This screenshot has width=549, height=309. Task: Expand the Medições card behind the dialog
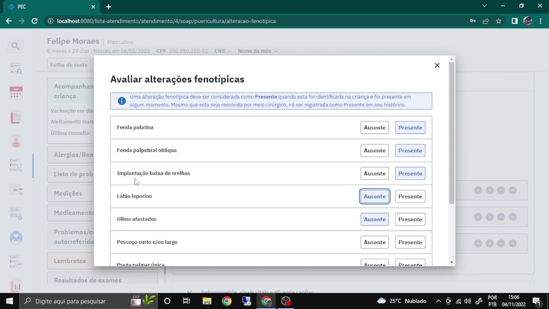click(x=71, y=194)
